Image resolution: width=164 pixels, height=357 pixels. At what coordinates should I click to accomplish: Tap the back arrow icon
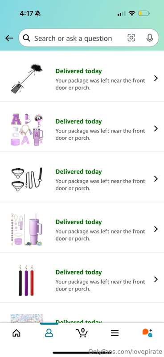pyautogui.click(x=9, y=38)
